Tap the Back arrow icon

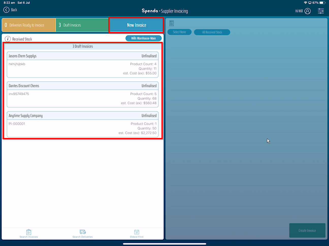(6, 10)
